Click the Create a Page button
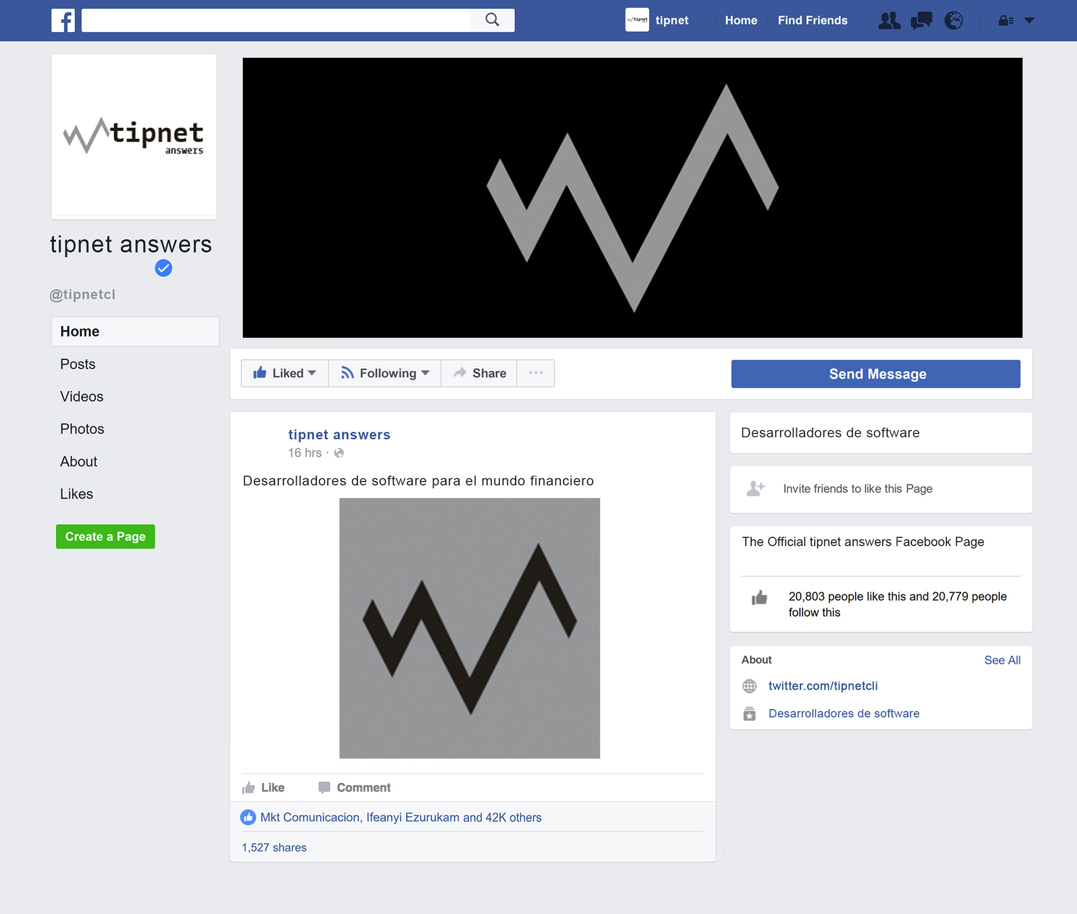 pyautogui.click(x=105, y=537)
